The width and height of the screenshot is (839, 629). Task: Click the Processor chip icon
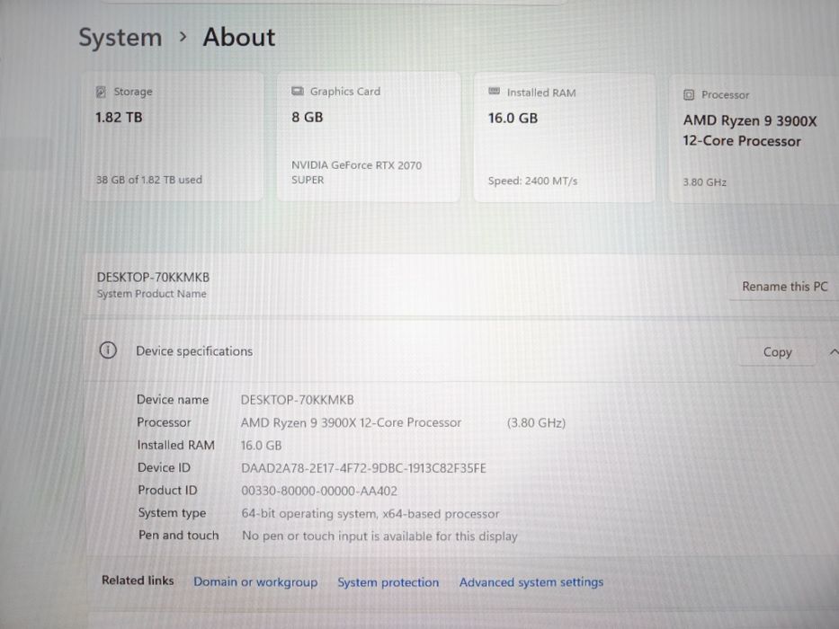click(x=689, y=94)
